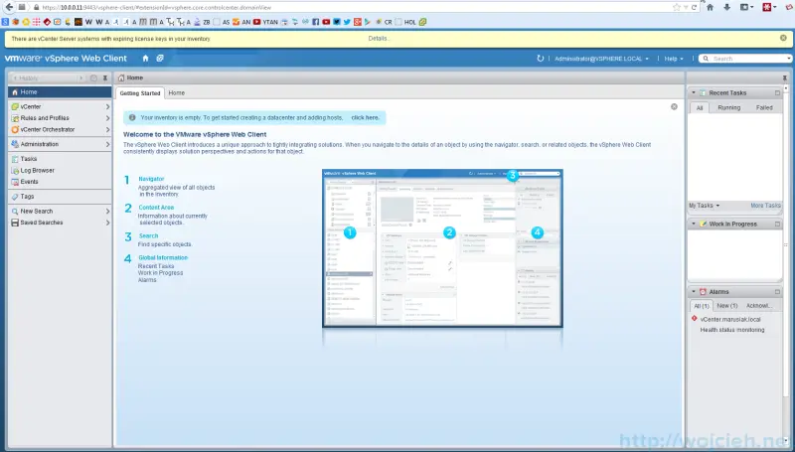795x452 pixels.
Task: Open search field options dropdown arrow
Action: tap(789, 59)
